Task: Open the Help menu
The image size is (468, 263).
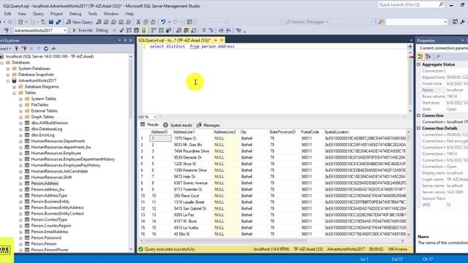Action: point(129,14)
